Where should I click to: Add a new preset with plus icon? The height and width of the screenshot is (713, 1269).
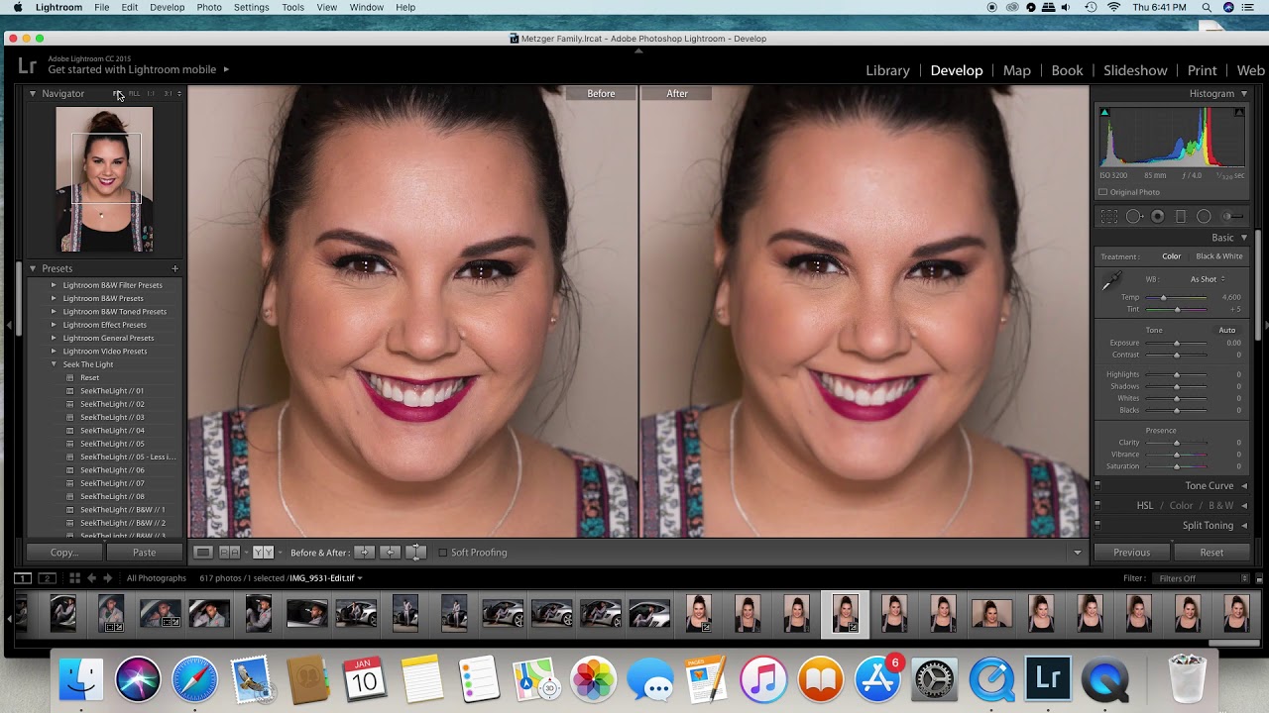174,268
